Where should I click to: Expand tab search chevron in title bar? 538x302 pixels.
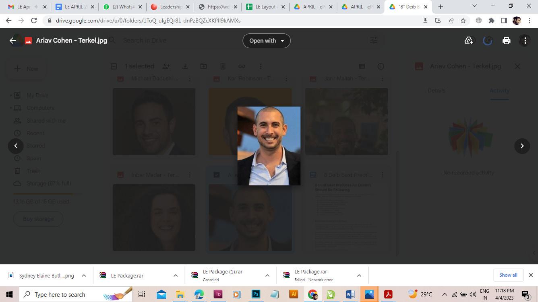coord(474,6)
